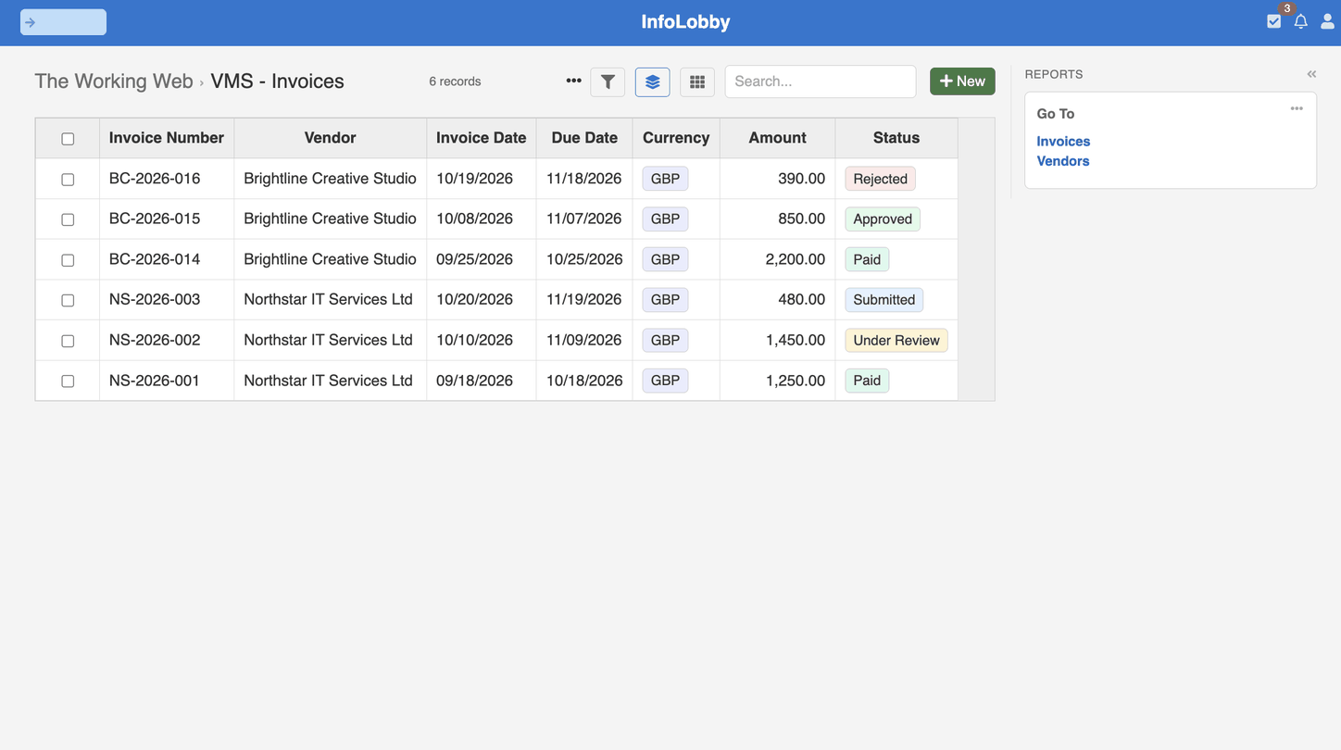Sort by Invoice Number column header

coord(167,138)
